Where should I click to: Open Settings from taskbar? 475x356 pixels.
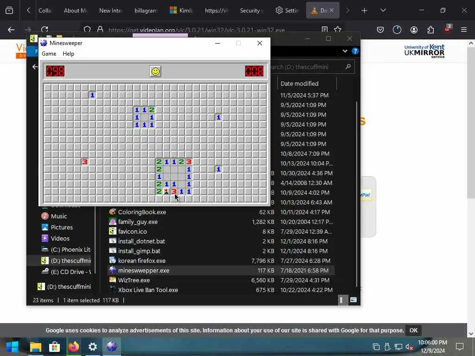click(x=93, y=347)
